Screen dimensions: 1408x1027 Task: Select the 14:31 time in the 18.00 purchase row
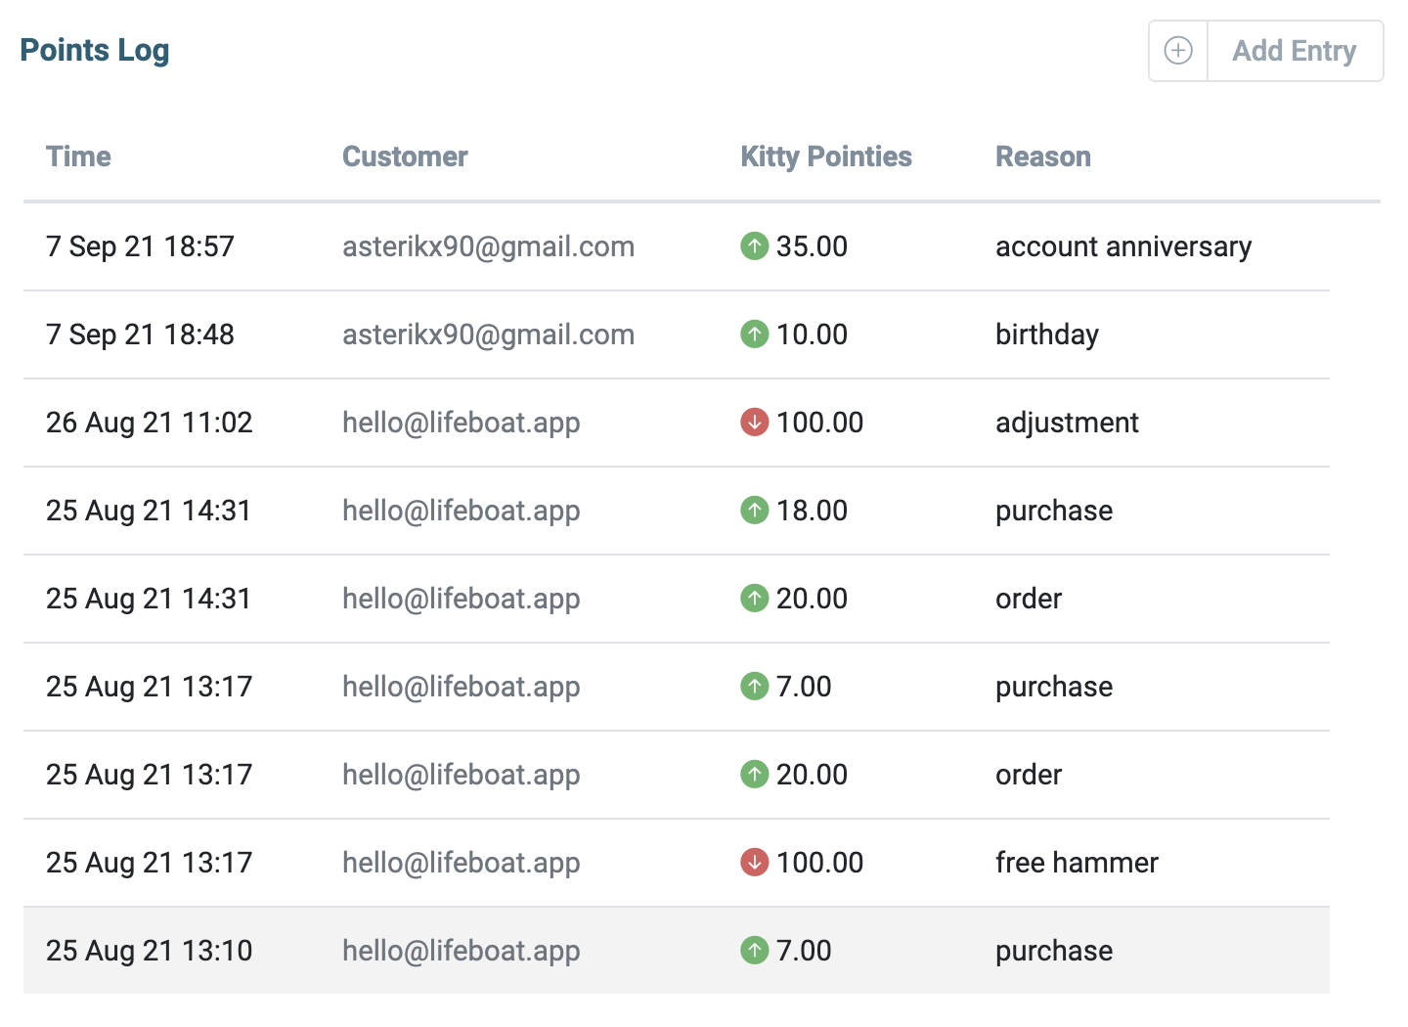149,511
